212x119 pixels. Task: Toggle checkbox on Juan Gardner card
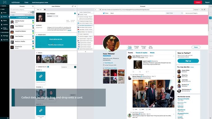tap(33, 38)
